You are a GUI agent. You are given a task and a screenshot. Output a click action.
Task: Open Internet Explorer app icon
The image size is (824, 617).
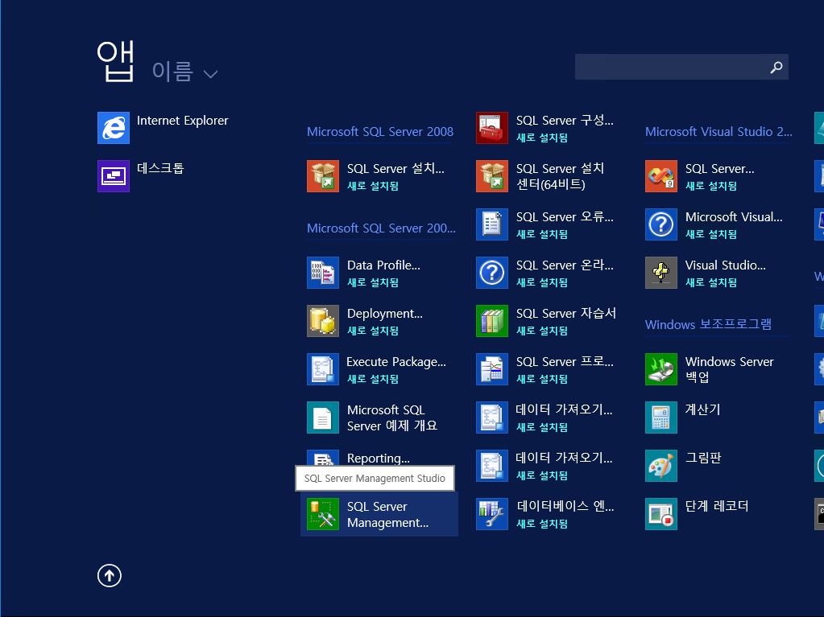point(114,127)
